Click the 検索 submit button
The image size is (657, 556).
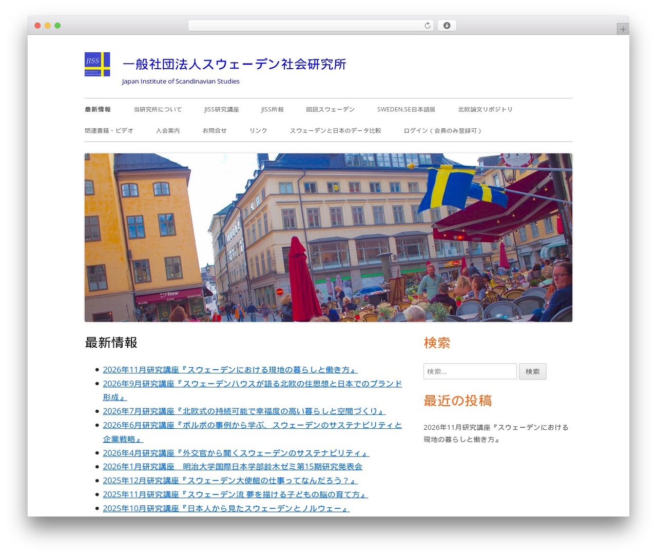pos(533,371)
